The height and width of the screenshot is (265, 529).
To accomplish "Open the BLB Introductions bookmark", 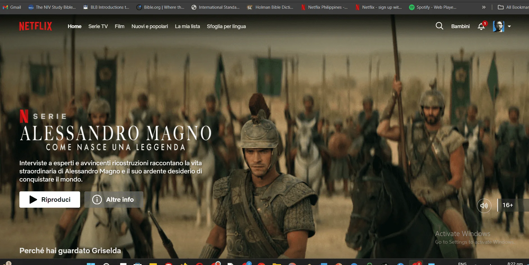I will click(x=107, y=7).
